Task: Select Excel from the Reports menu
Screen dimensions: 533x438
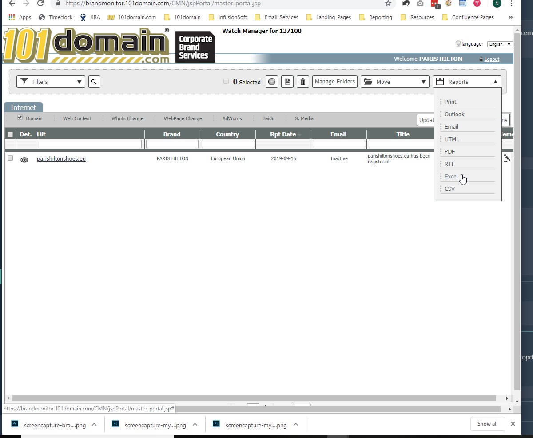Action: [x=451, y=176]
